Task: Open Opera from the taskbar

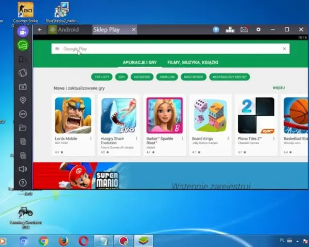Action: pos(83,241)
